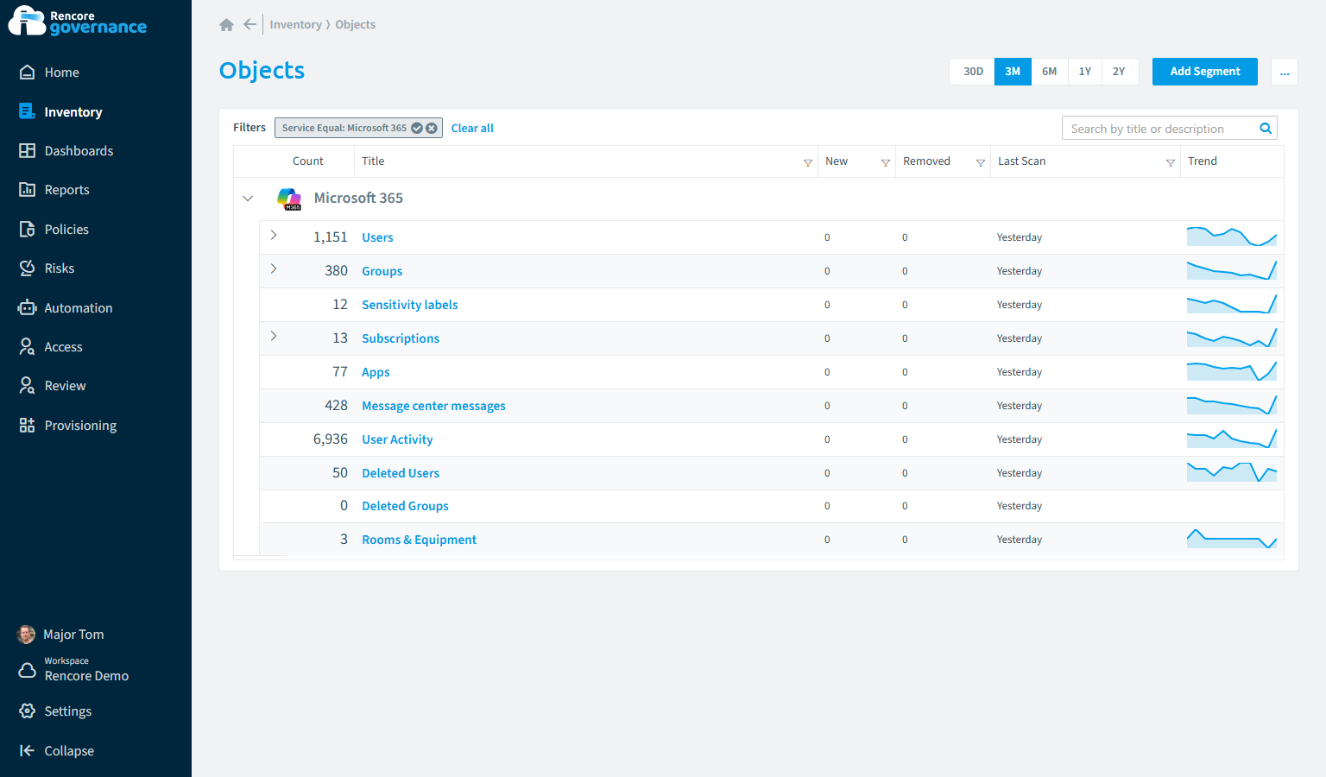Open the Automation sidebar icon

[x=27, y=307]
